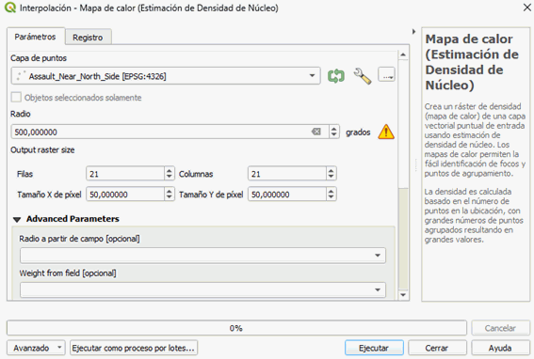534x359 pixels.
Task: Toggle Objetos seleccionados solamente checkbox
Action: point(16,97)
